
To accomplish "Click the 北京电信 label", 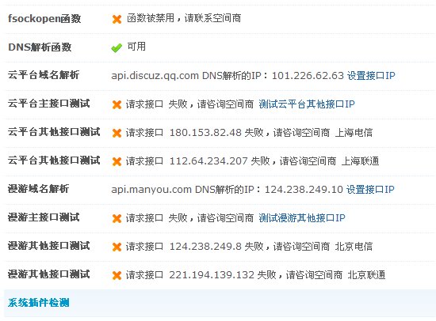I will [354, 247].
